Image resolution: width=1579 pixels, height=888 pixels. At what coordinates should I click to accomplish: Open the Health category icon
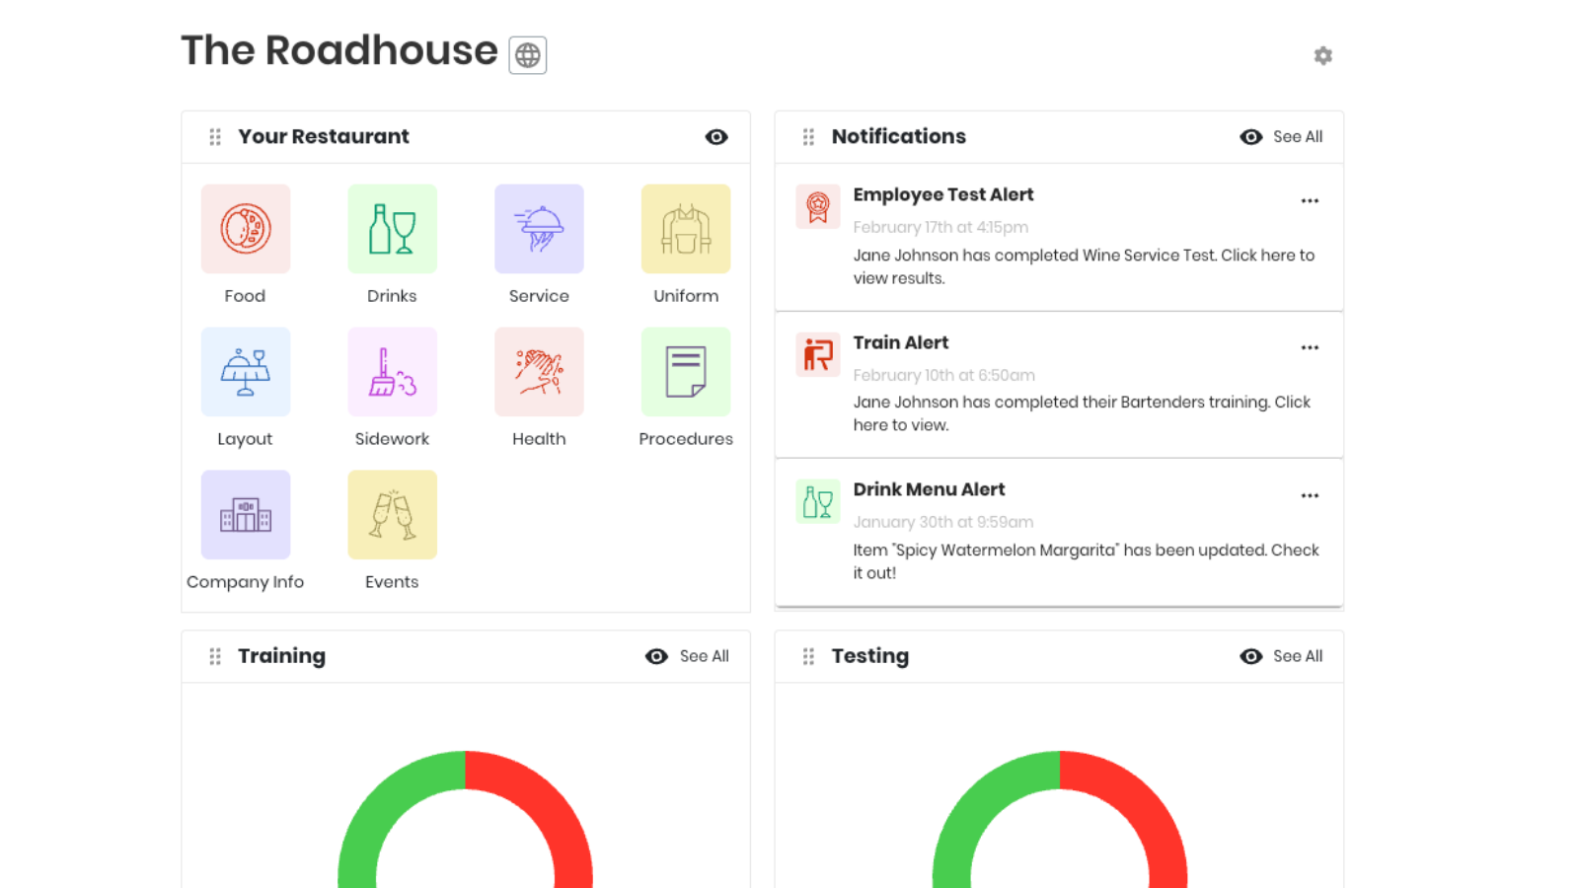pyautogui.click(x=539, y=372)
